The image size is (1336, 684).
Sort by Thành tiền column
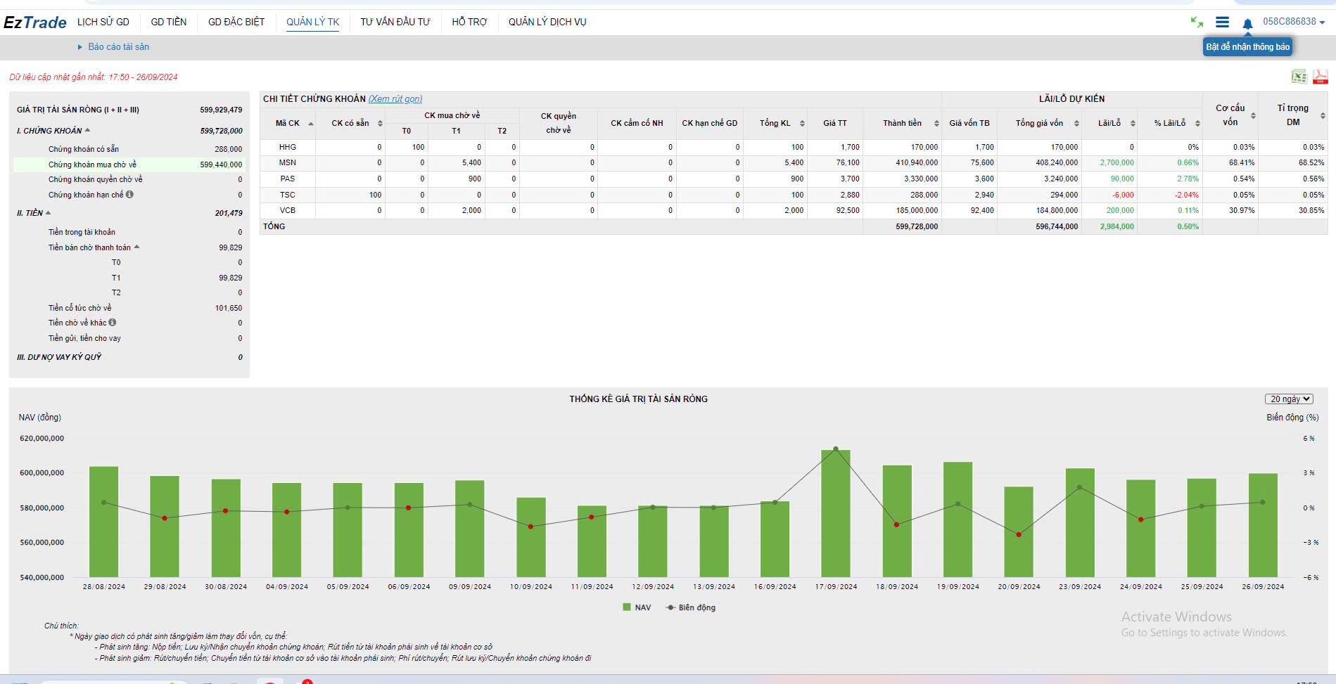(936, 124)
